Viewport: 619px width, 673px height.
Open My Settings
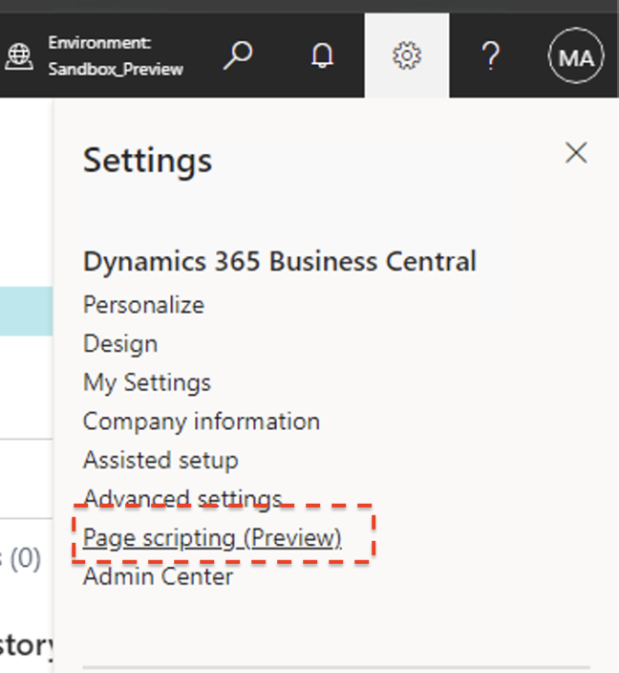[147, 382]
